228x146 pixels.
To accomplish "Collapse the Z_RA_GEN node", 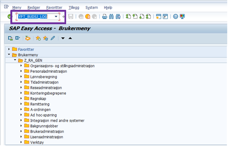I will [15, 60].
